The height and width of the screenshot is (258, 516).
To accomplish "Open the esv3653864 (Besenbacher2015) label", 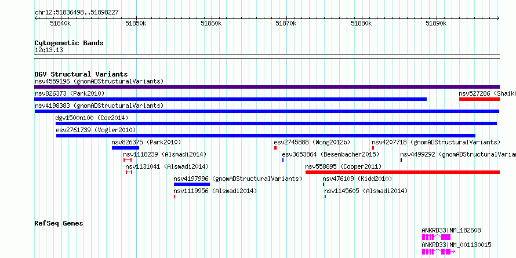I will click(330, 154).
